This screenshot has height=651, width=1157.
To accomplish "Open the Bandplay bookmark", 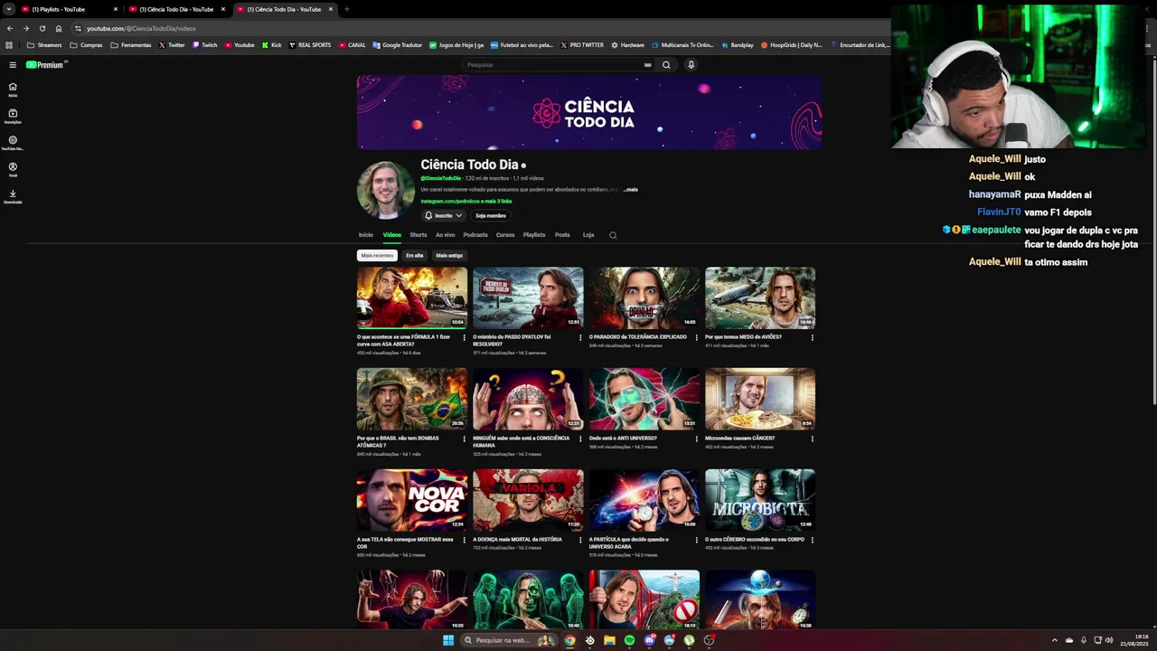I will click(x=737, y=45).
